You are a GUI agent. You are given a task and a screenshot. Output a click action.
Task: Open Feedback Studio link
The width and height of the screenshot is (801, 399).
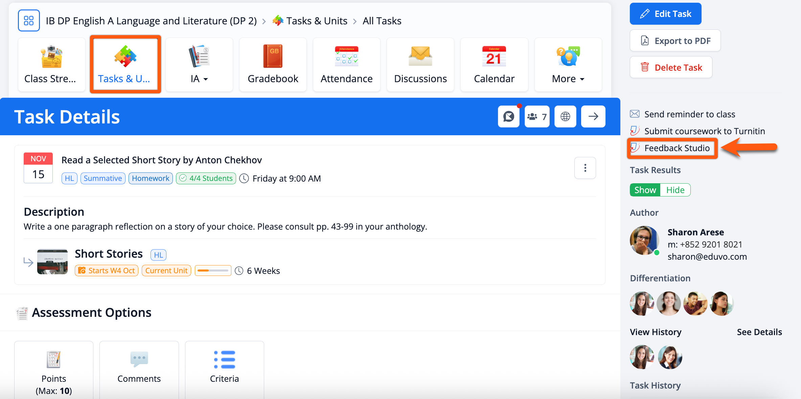[x=677, y=148]
